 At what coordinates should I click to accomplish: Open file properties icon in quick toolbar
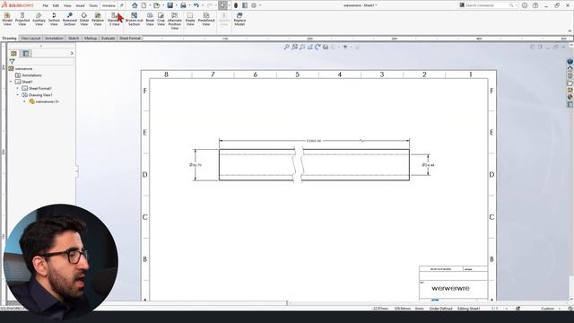(x=245, y=5)
